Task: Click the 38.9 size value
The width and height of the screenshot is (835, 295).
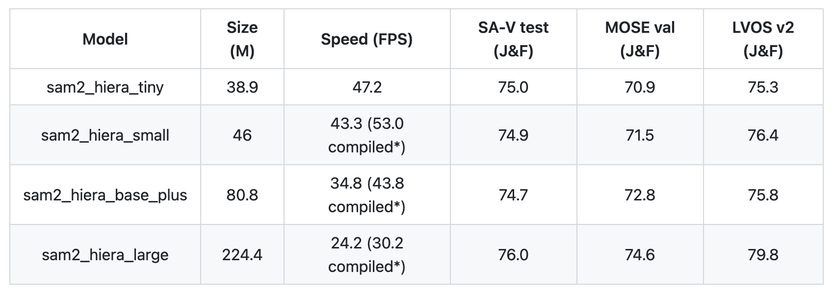Action: point(242,87)
